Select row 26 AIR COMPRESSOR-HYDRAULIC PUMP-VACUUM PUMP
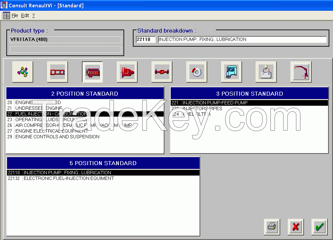This screenshot has height=240, width=333. 85,125
